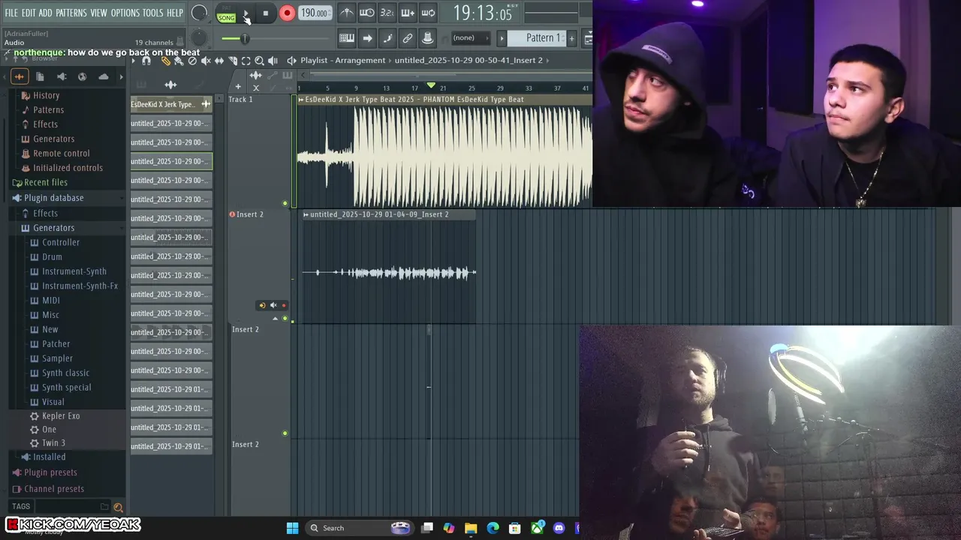The width and height of the screenshot is (961, 540).
Task: Click the browser sounds speaker tab
Action: [62, 76]
